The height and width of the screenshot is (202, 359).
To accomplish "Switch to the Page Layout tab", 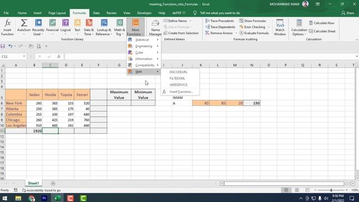I will tap(57, 13).
